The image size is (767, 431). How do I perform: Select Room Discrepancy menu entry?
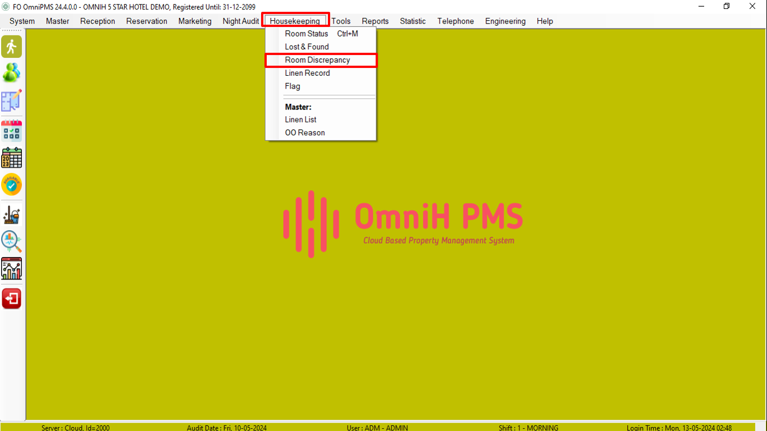pos(321,60)
